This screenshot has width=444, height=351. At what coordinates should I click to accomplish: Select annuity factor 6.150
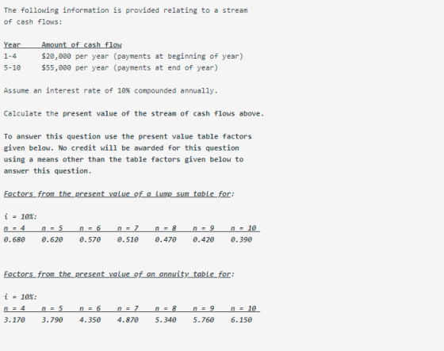point(241,320)
